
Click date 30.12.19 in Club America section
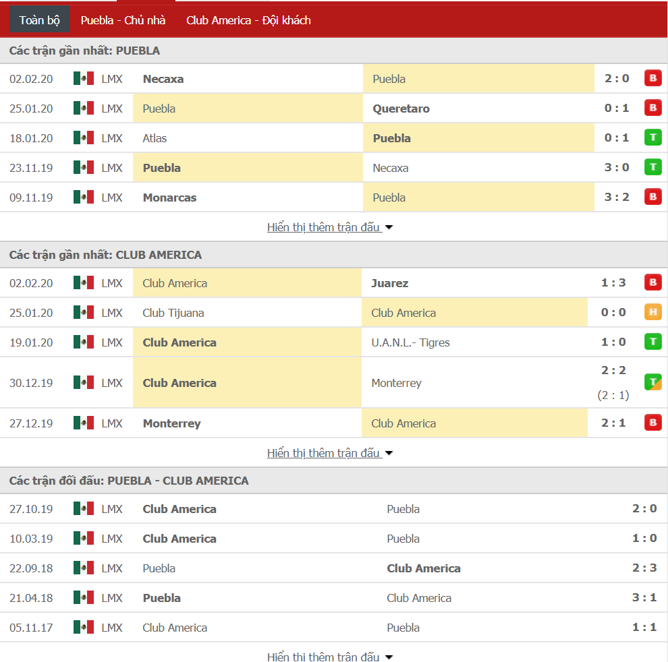pyautogui.click(x=31, y=383)
